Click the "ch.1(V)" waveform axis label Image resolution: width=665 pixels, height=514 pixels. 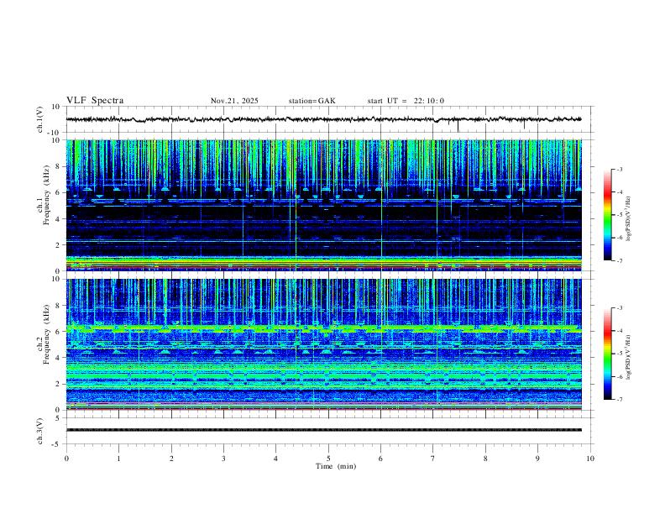(x=40, y=119)
